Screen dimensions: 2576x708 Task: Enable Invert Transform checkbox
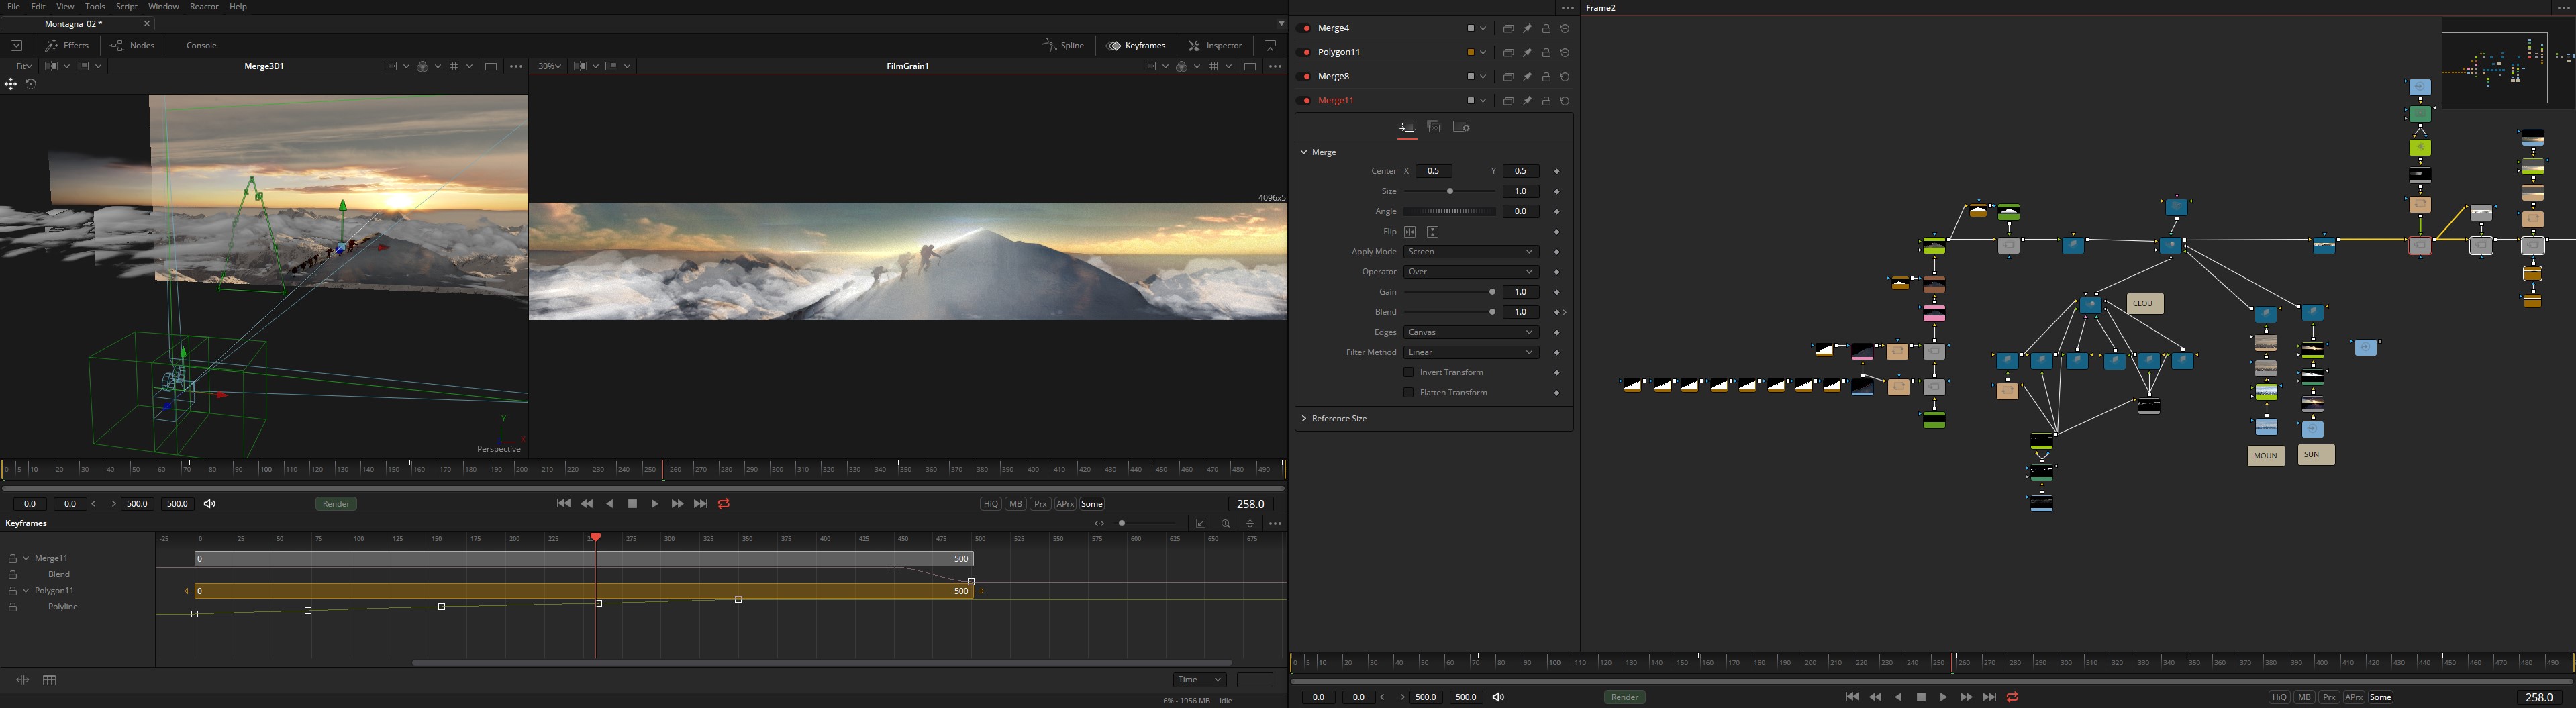(1409, 373)
